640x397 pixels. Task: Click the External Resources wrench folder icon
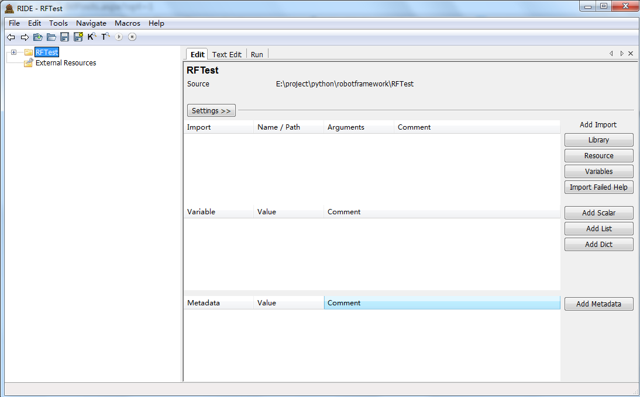[28, 62]
